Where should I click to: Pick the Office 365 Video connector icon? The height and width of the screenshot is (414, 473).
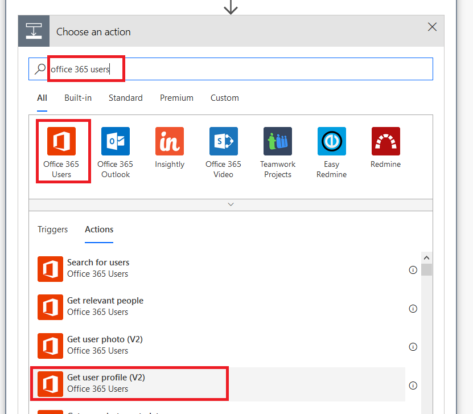(224, 141)
